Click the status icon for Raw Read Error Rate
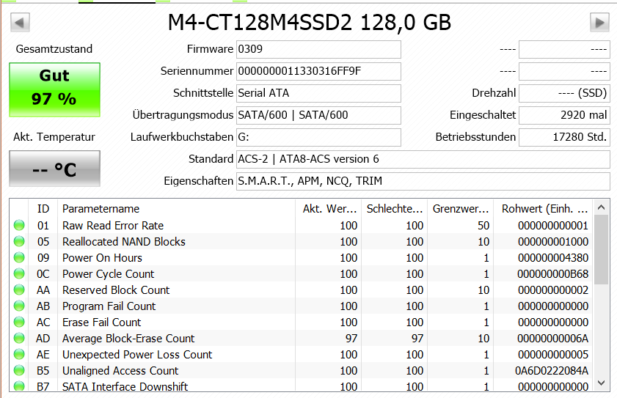Image resolution: width=617 pixels, height=398 pixels. click(19, 225)
